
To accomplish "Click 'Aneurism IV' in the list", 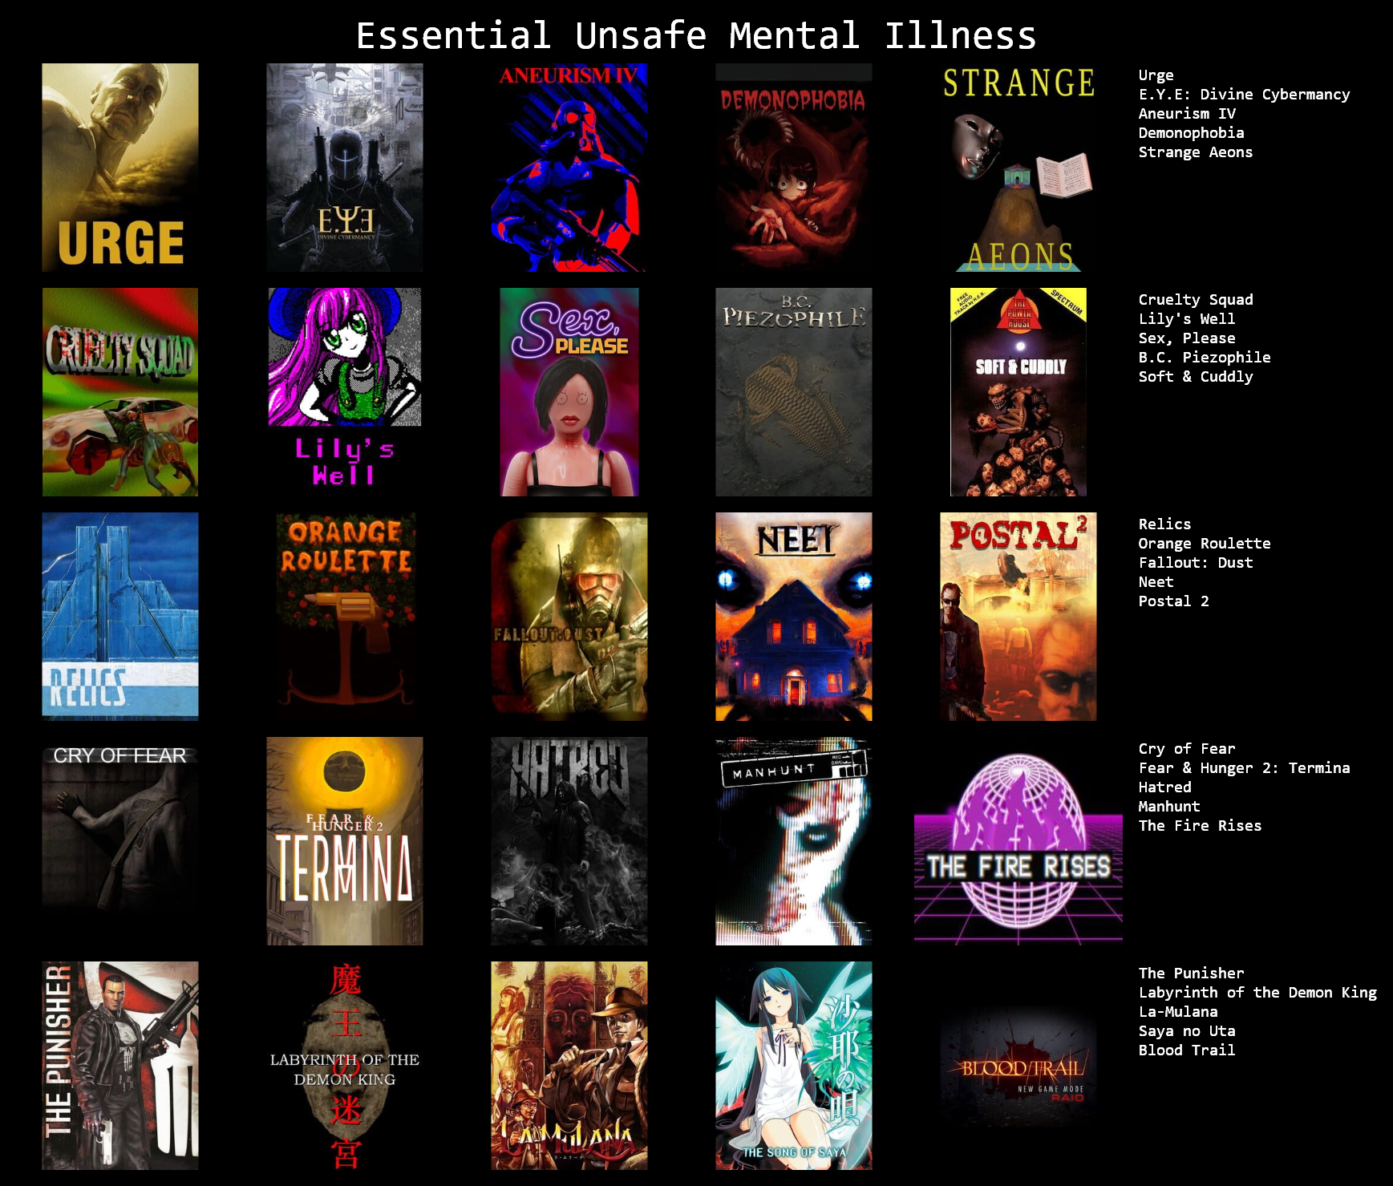I will pos(1187,114).
